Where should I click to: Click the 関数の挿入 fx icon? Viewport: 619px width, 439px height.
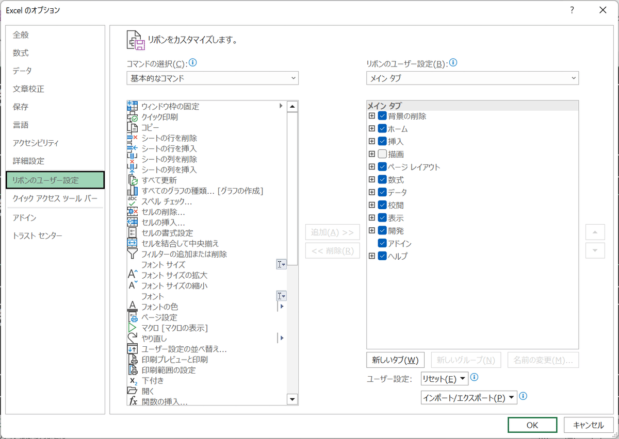point(132,401)
